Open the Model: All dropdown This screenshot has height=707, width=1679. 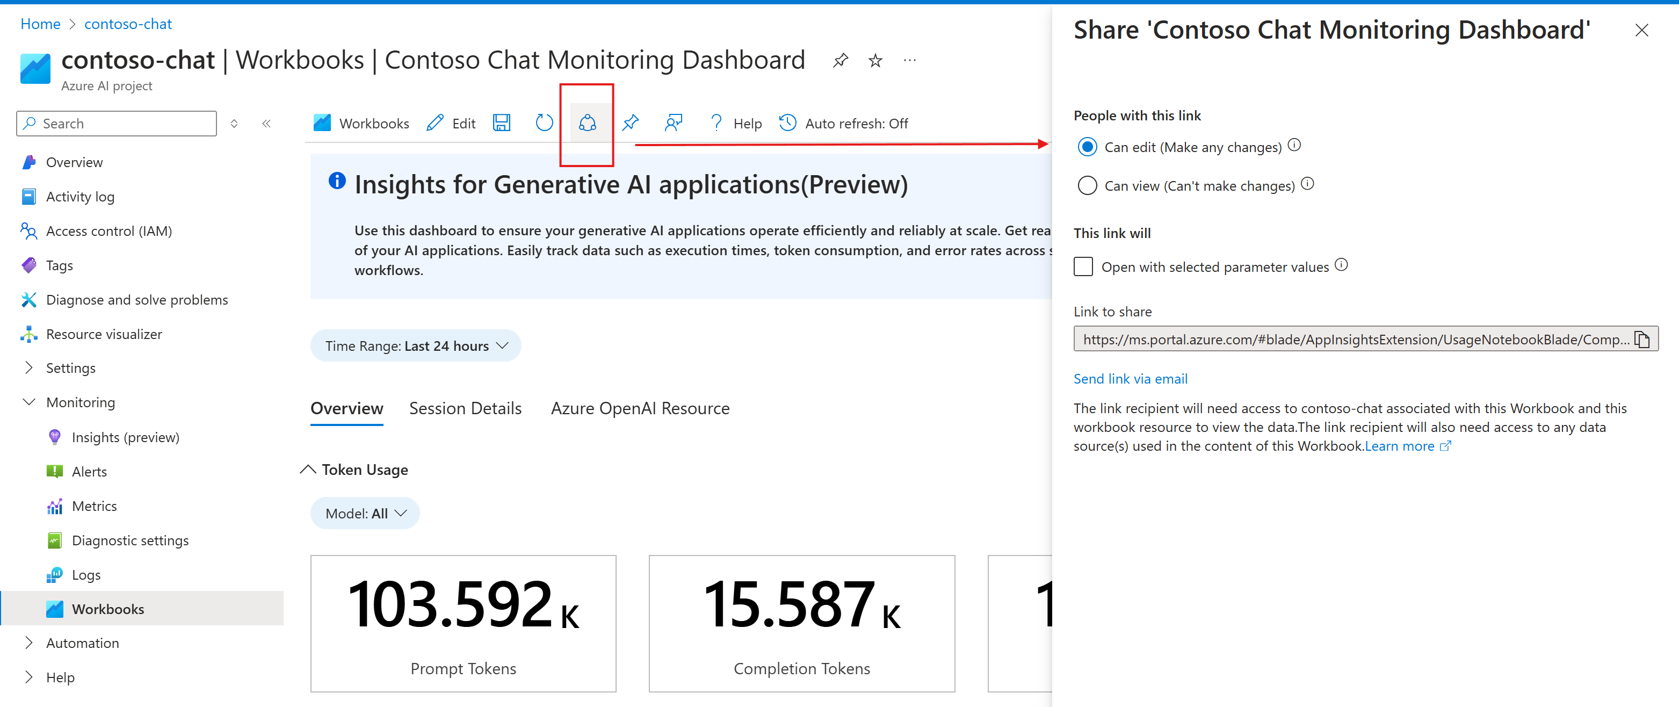[365, 513]
